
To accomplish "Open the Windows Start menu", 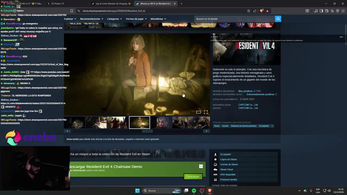I will (137, 191).
